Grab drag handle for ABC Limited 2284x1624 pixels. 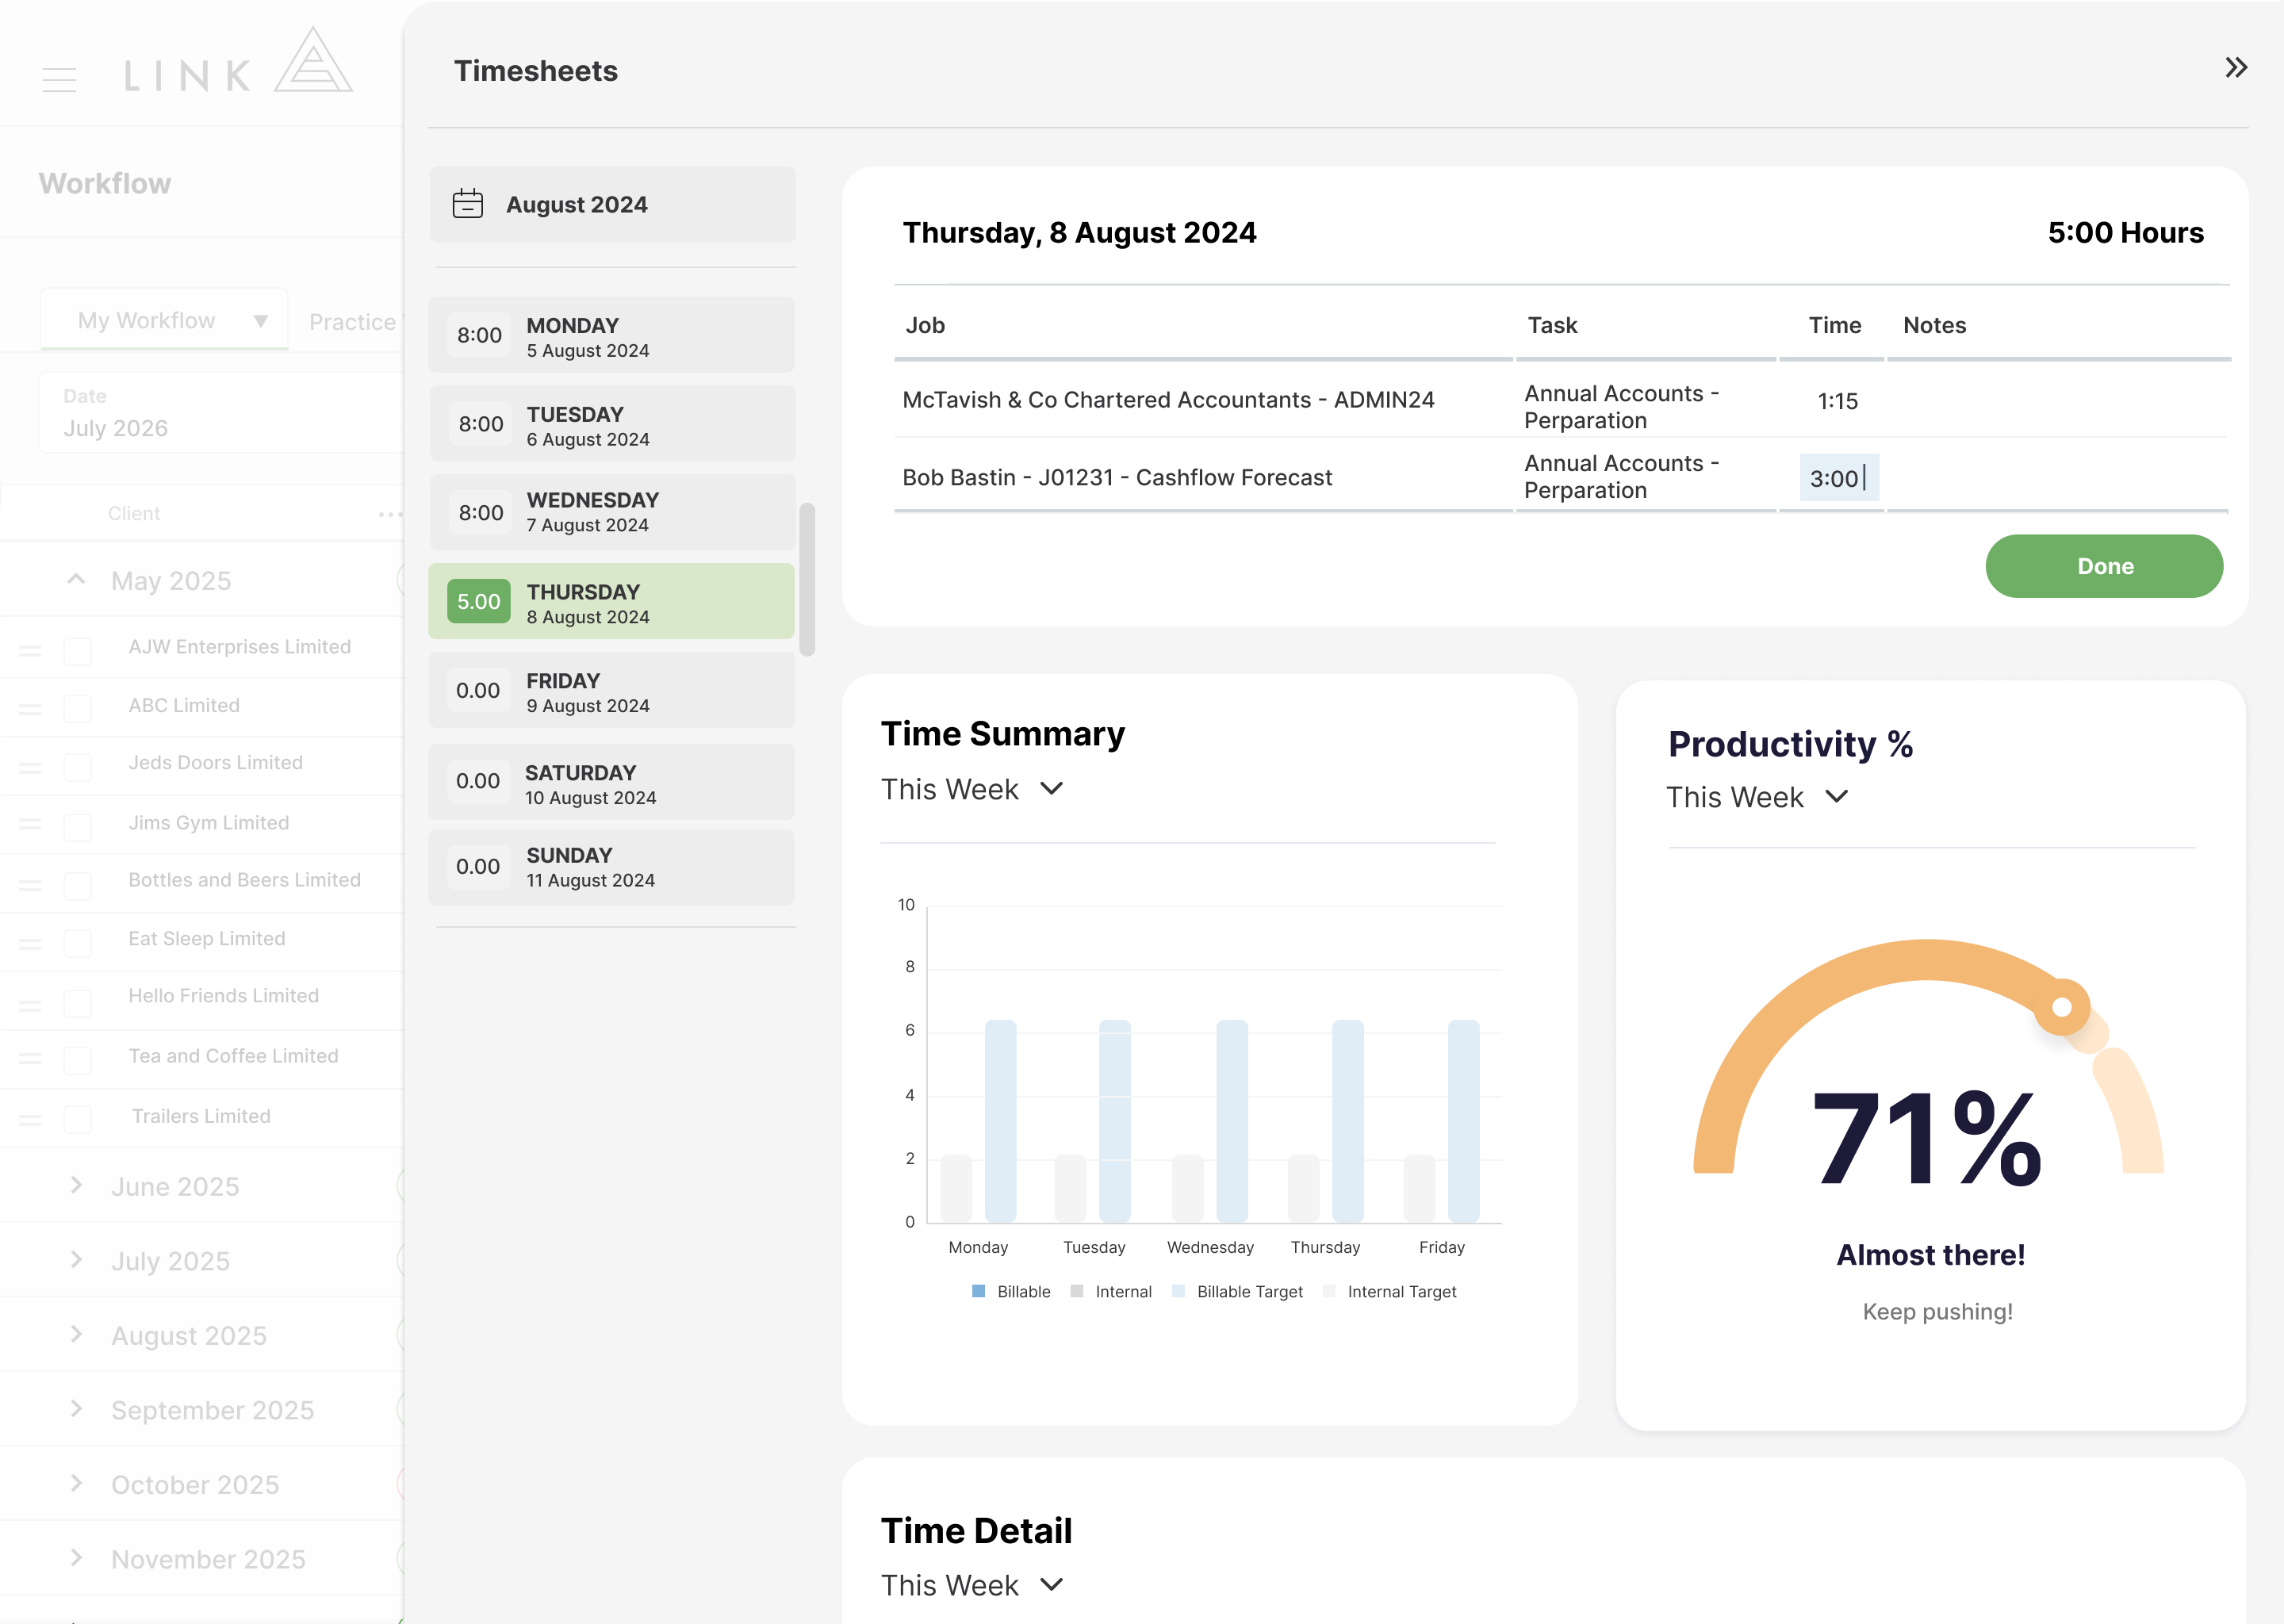pos(30,708)
